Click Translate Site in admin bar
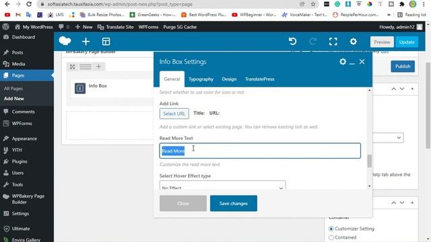Screen dimensions: 431x242 pyautogui.click(x=116, y=27)
